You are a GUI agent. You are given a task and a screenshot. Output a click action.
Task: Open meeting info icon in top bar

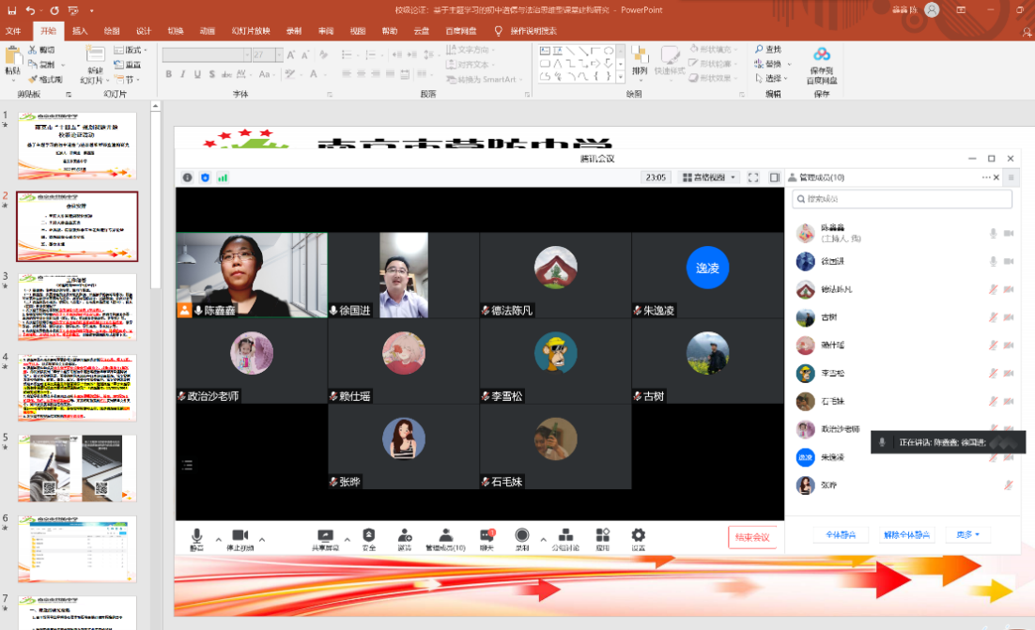click(188, 177)
